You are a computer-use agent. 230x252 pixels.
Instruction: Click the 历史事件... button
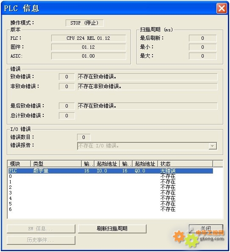[x=41, y=240]
